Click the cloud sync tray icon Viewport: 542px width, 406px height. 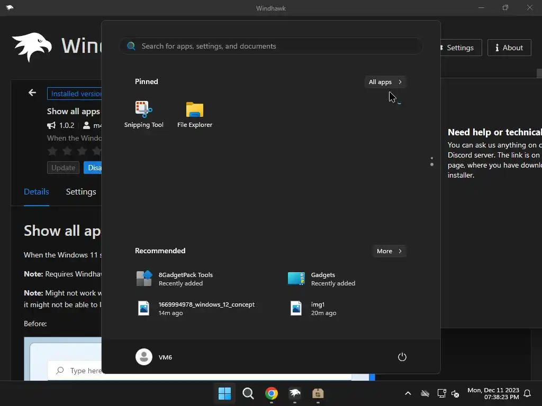425,393
